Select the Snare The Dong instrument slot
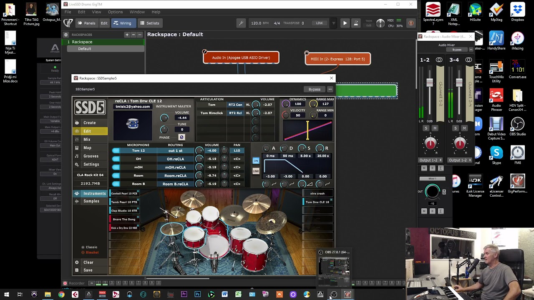Viewport: 534px width, 300px height. 124,219
